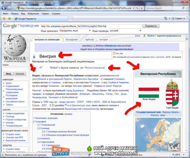This screenshot has width=190, height=158.
Task: Open the Герб Индии link
Action: [172, 108]
